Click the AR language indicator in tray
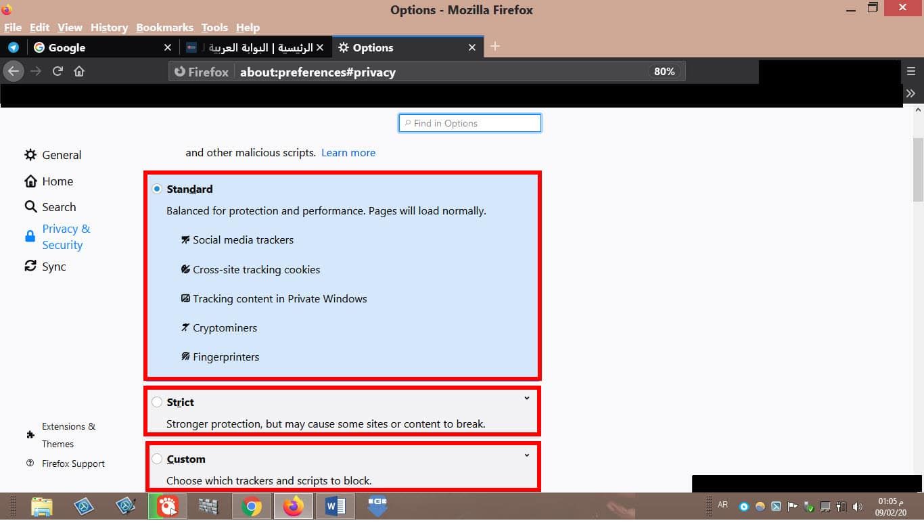Viewport: 924px width, 523px height. pyautogui.click(x=722, y=505)
